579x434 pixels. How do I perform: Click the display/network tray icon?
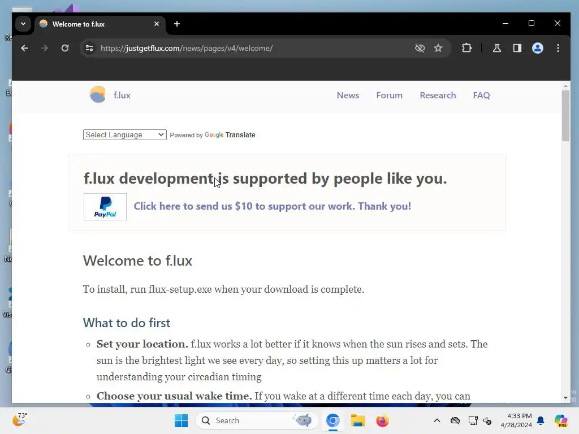pos(473,420)
